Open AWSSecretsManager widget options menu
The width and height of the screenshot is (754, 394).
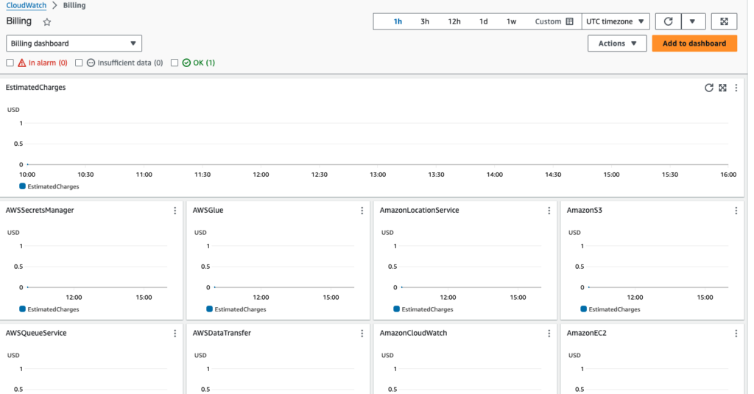pos(175,211)
